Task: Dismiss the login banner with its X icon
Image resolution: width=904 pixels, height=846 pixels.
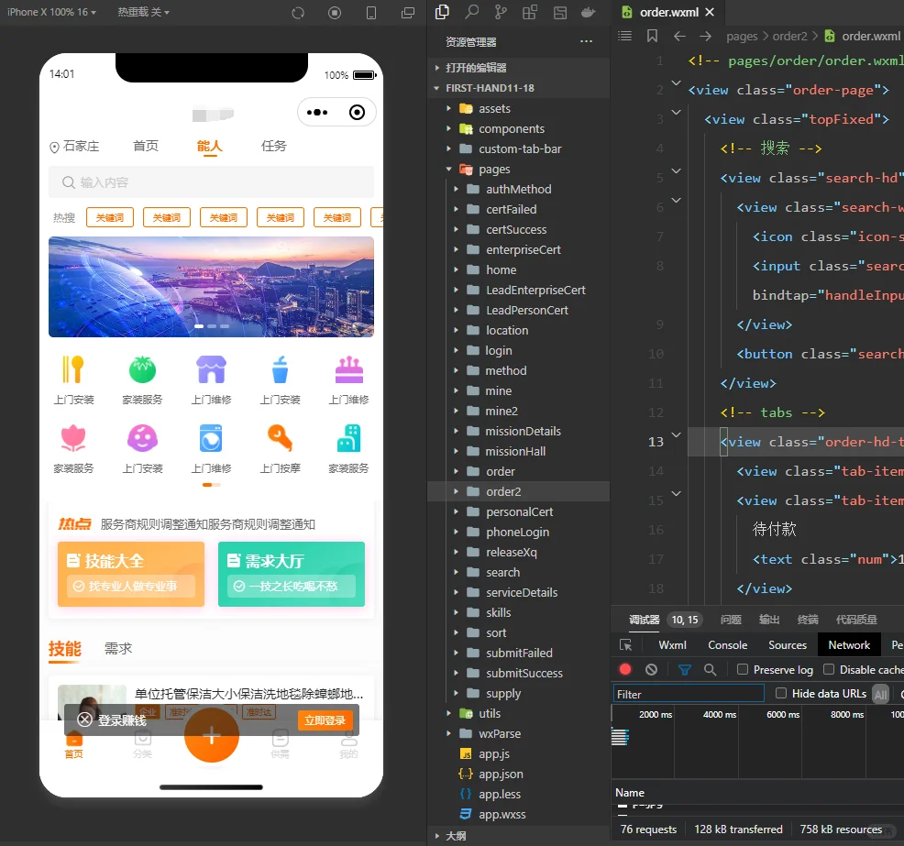Action: pyautogui.click(x=84, y=720)
